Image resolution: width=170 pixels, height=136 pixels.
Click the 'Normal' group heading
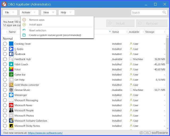point(8,39)
